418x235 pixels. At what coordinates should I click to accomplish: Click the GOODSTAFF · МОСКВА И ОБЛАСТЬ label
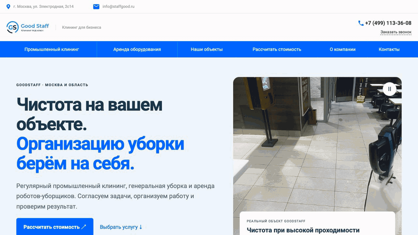coord(52,85)
